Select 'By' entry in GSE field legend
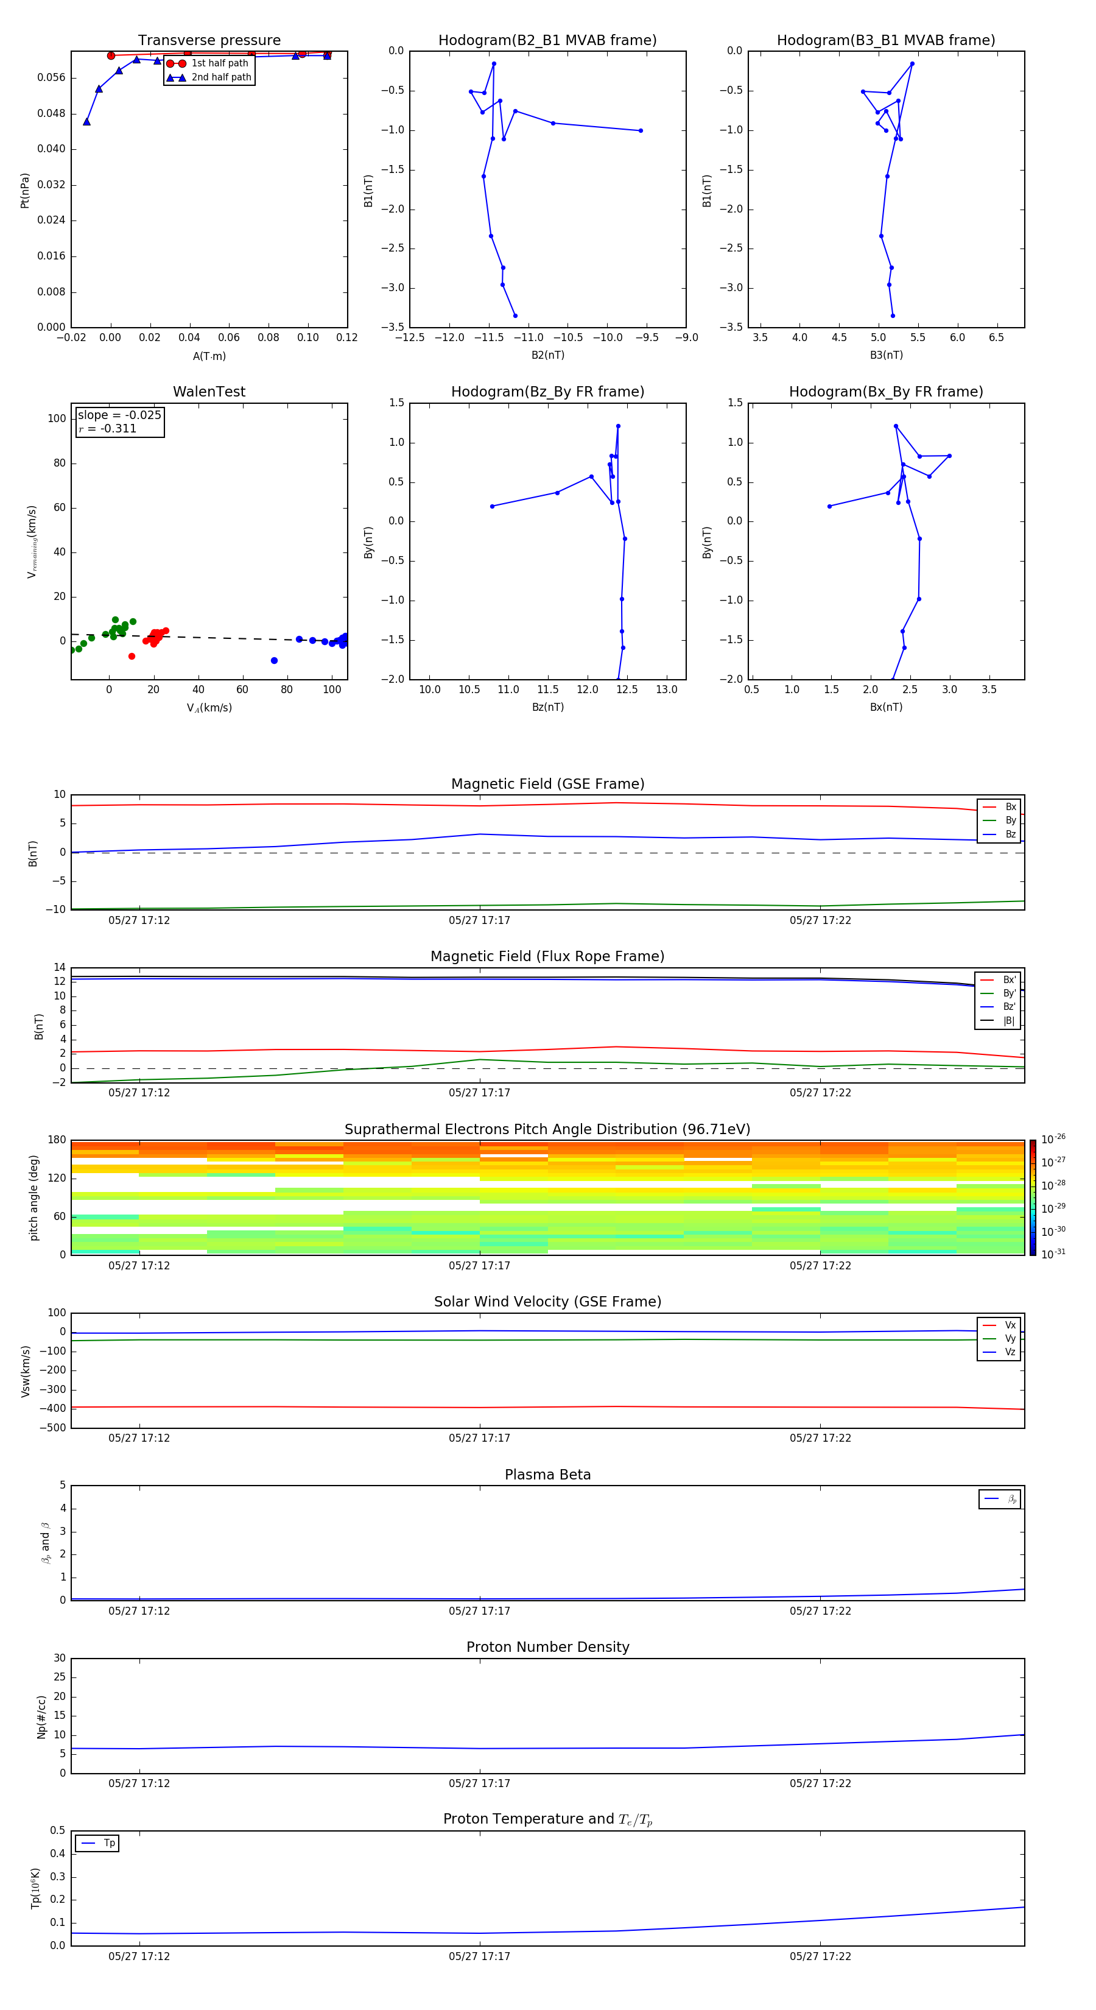Image resolution: width=1096 pixels, height=2010 pixels. pyautogui.click(x=999, y=820)
